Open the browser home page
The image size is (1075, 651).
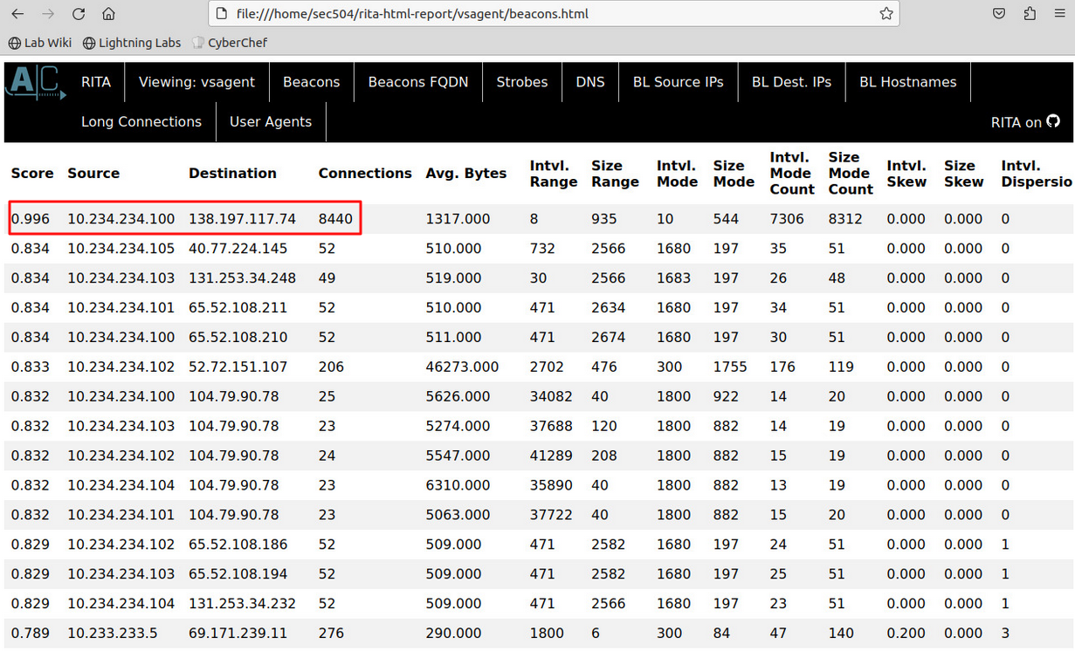point(108,14)
